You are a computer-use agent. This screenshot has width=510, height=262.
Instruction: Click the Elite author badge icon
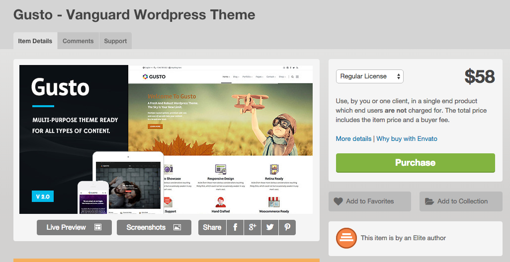[346, 238]
